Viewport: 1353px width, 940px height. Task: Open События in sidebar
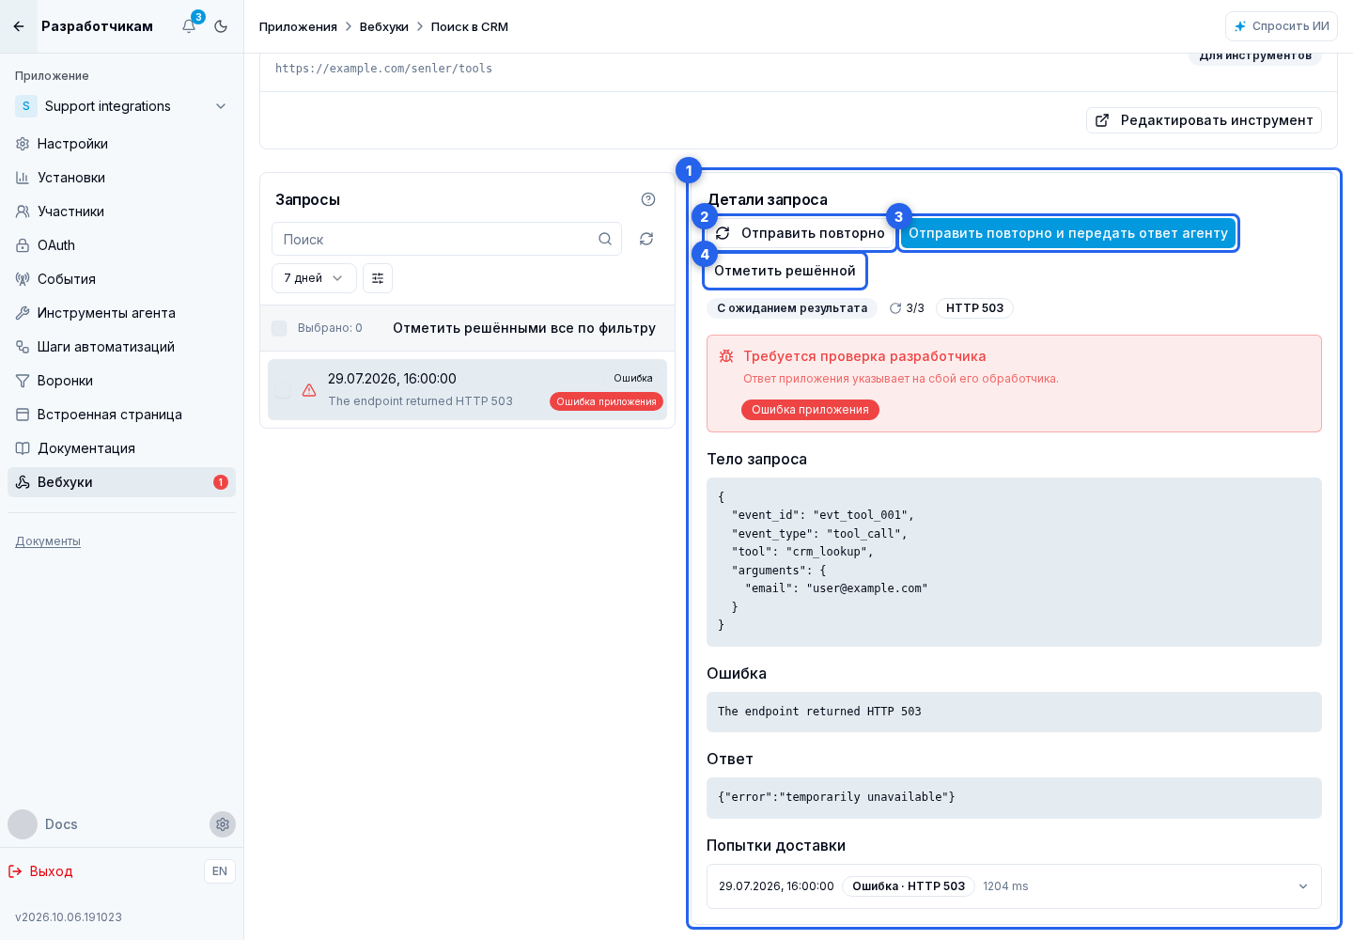click(x=121, y=279)
